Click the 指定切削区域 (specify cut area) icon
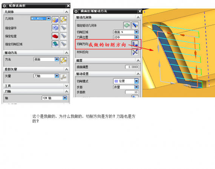This screenshot has height=169, width=215. (55, 44)
